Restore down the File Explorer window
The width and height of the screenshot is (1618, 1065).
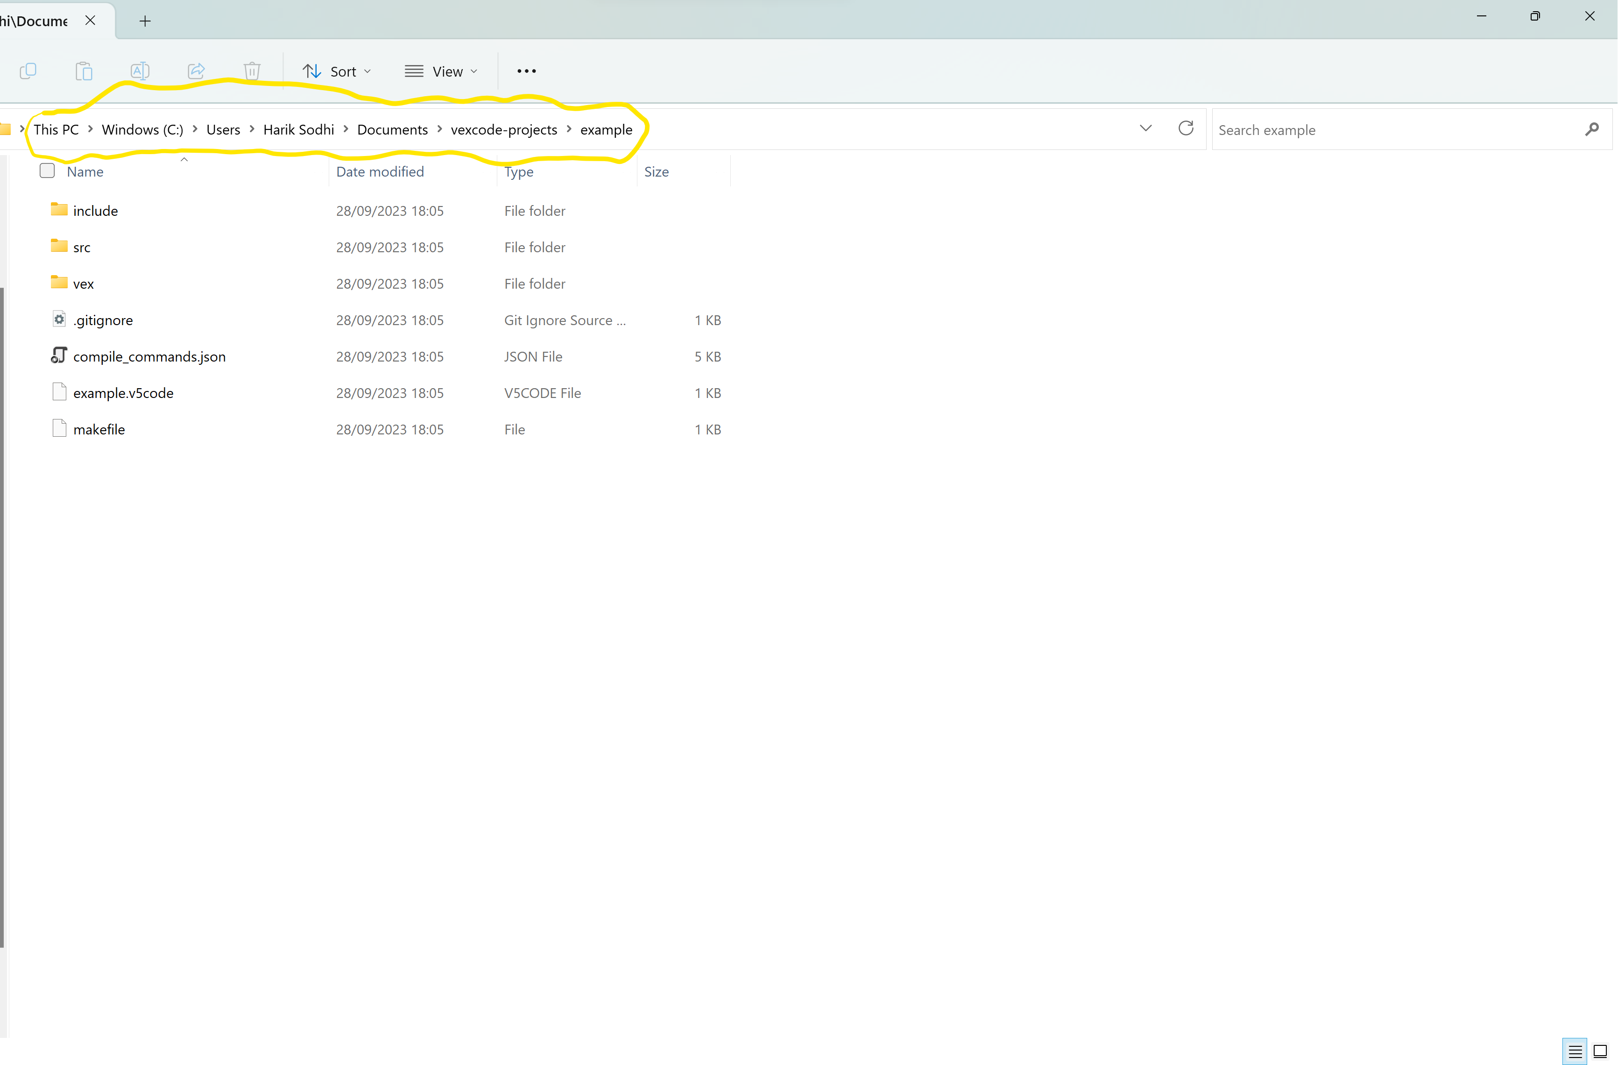click(x=1535, y=16)
